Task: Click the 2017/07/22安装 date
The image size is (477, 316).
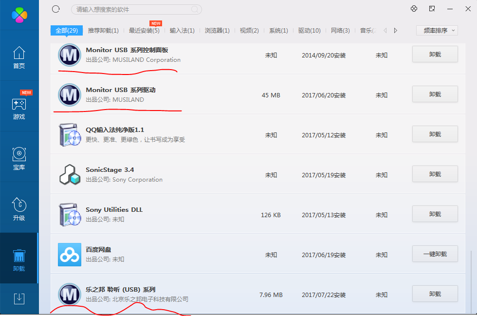Action: [324, 295]
